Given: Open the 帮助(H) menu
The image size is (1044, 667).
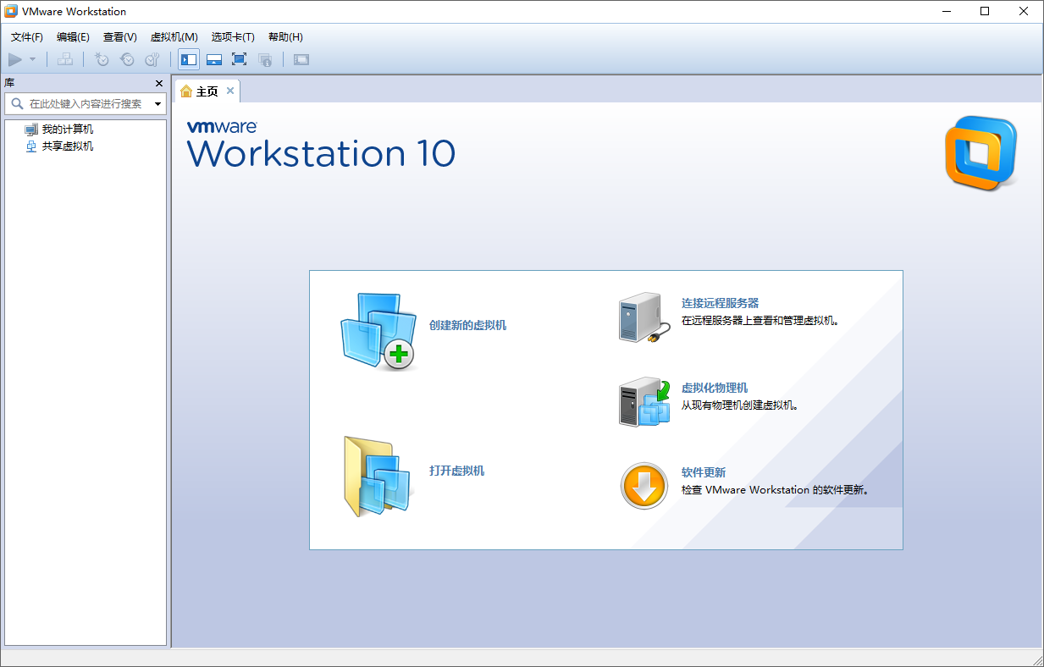Looking at the screenshot, I should pos(285,36).
